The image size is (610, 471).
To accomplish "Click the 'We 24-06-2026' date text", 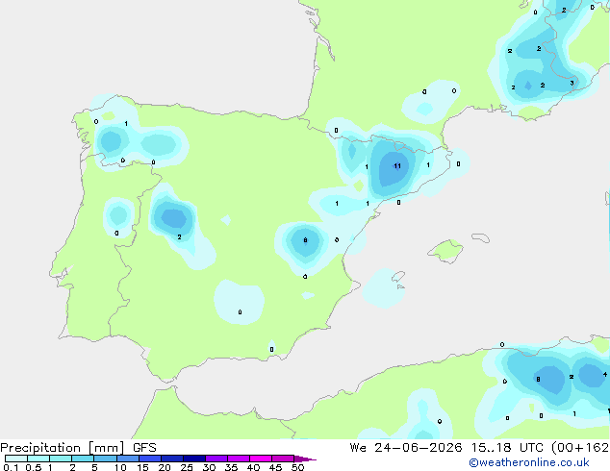I will [x=406, y=448].
